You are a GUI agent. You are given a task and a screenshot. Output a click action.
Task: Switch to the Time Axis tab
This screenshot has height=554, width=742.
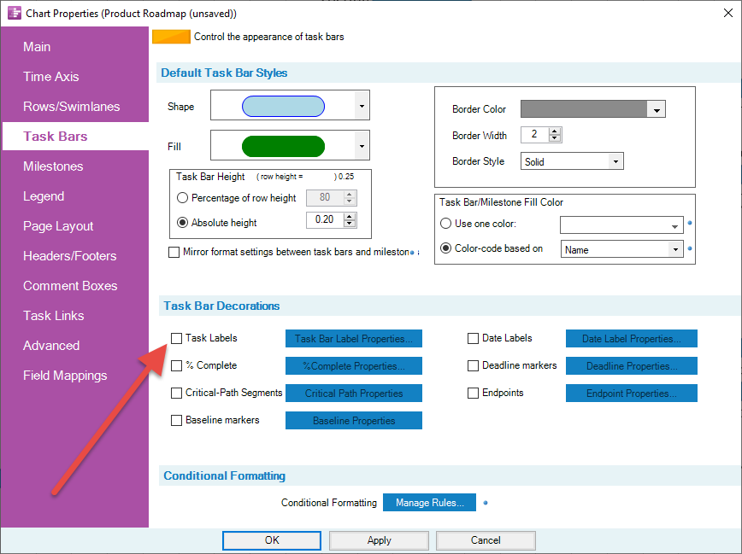[x=51, y=77]
